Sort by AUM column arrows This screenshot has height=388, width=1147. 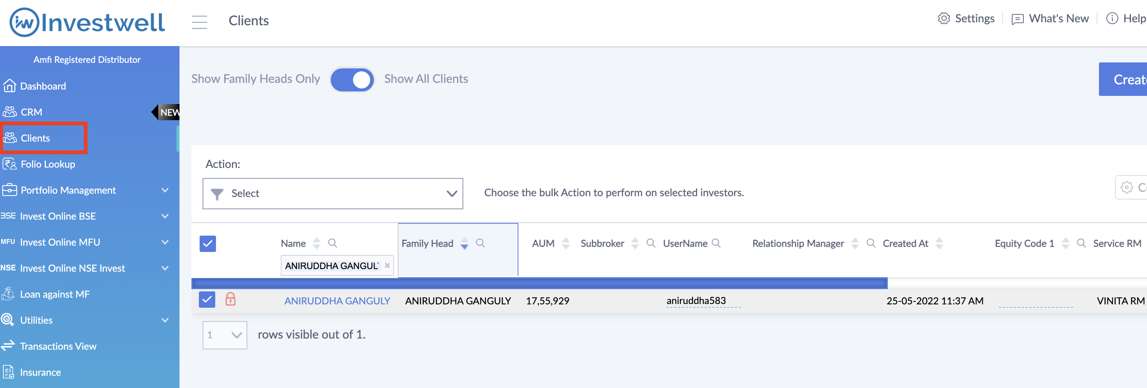[566, 243]
